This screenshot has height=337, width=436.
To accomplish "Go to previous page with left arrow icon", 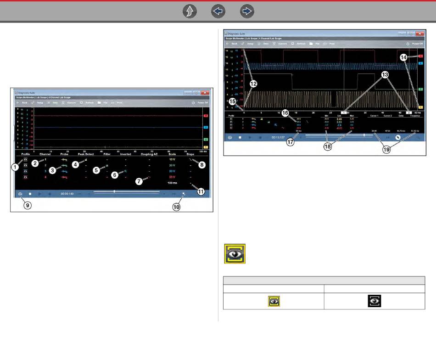I will [x=218, y=12].
